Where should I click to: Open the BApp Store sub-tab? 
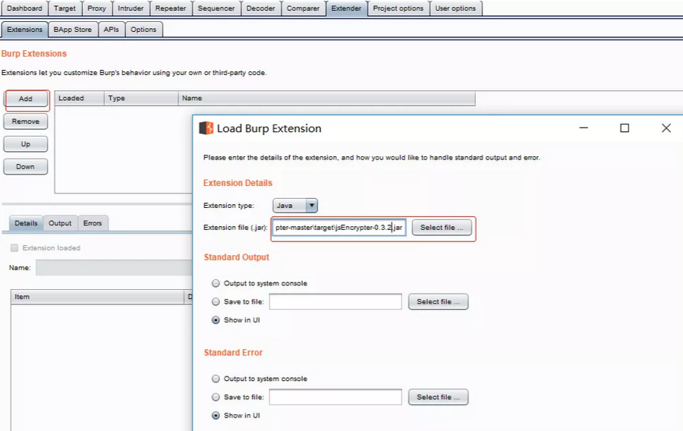click(72, 29)
